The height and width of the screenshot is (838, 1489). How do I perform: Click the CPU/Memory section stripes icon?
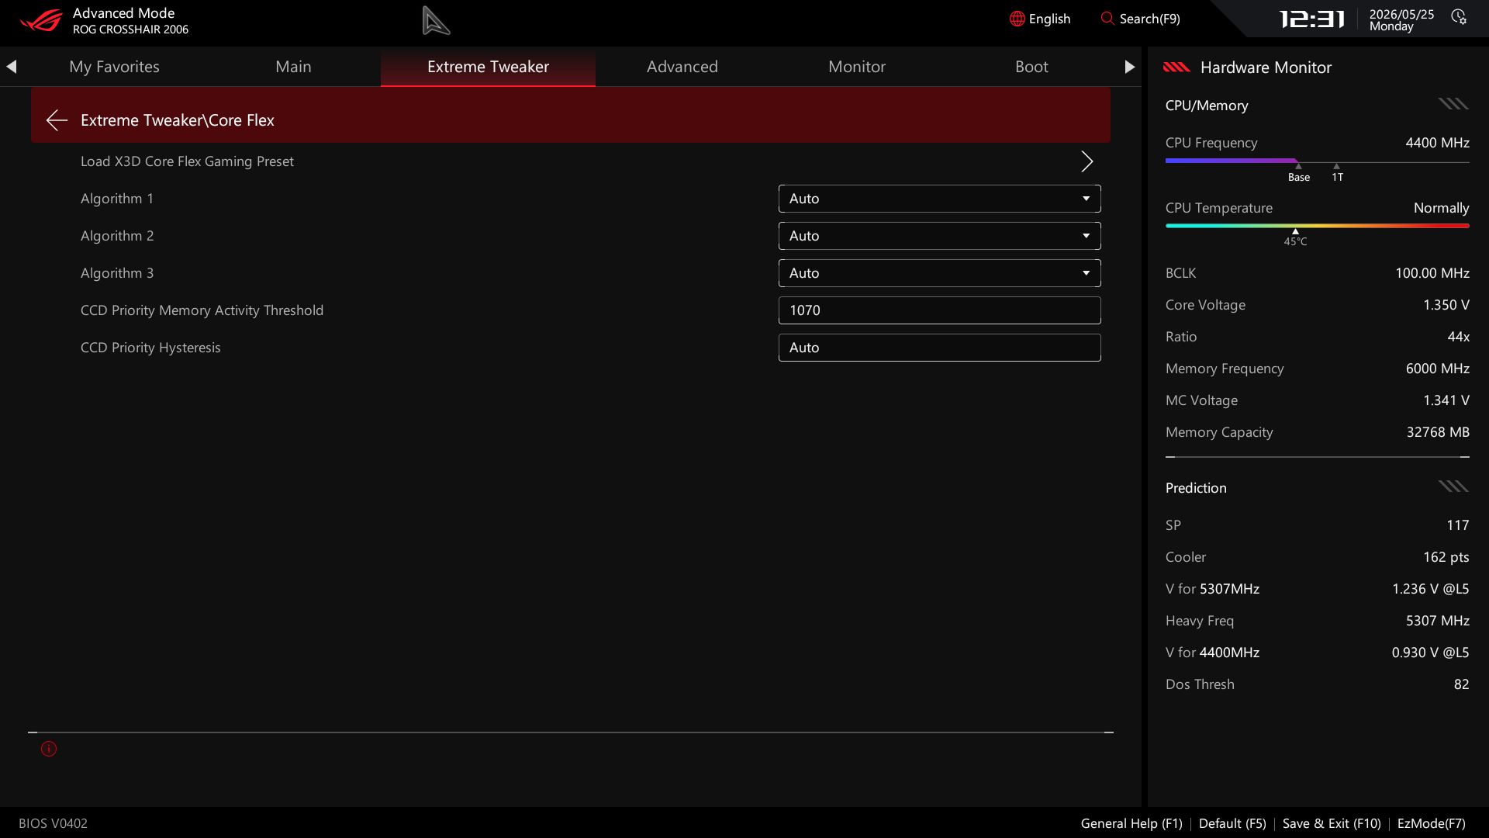point(1453,104)
